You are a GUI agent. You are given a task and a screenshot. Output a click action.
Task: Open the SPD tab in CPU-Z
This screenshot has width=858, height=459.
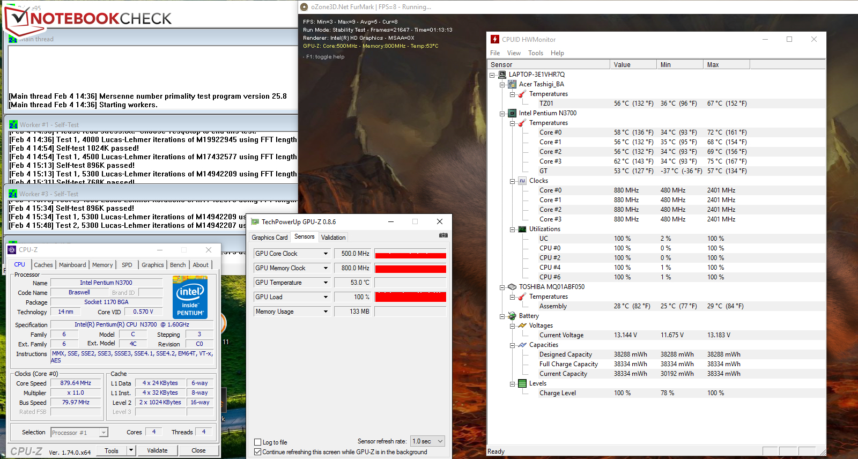point(127,265)
